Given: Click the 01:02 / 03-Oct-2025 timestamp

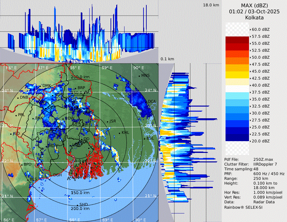Looking at the screenshot, I should tap(254, 11).
